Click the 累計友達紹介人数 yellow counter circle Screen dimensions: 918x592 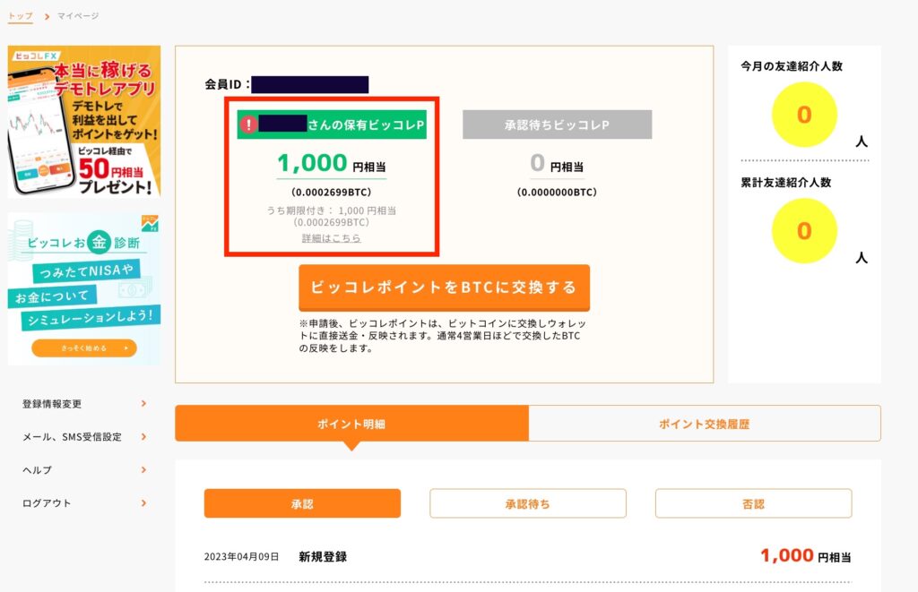[x=804, y=230]
